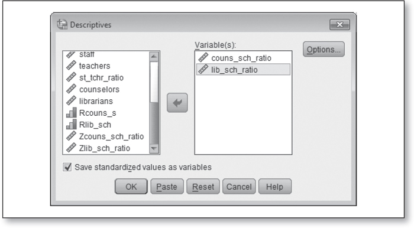Confirm with the OK button

131,187
